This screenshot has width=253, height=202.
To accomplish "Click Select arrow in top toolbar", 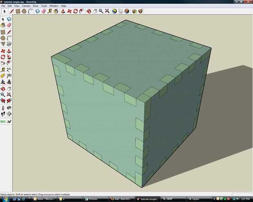I will (x=4, y=11).
